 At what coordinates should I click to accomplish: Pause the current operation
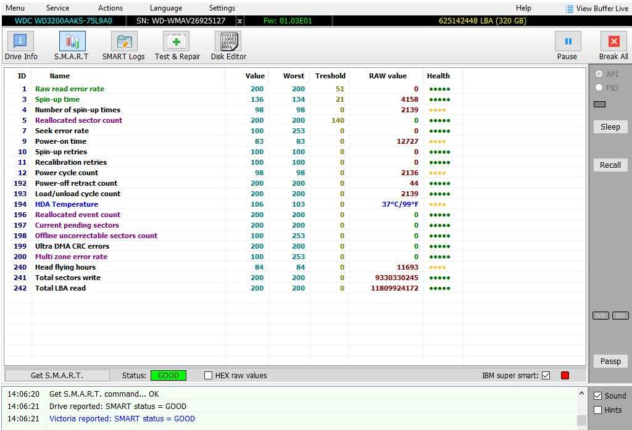[x=568, y=46]
